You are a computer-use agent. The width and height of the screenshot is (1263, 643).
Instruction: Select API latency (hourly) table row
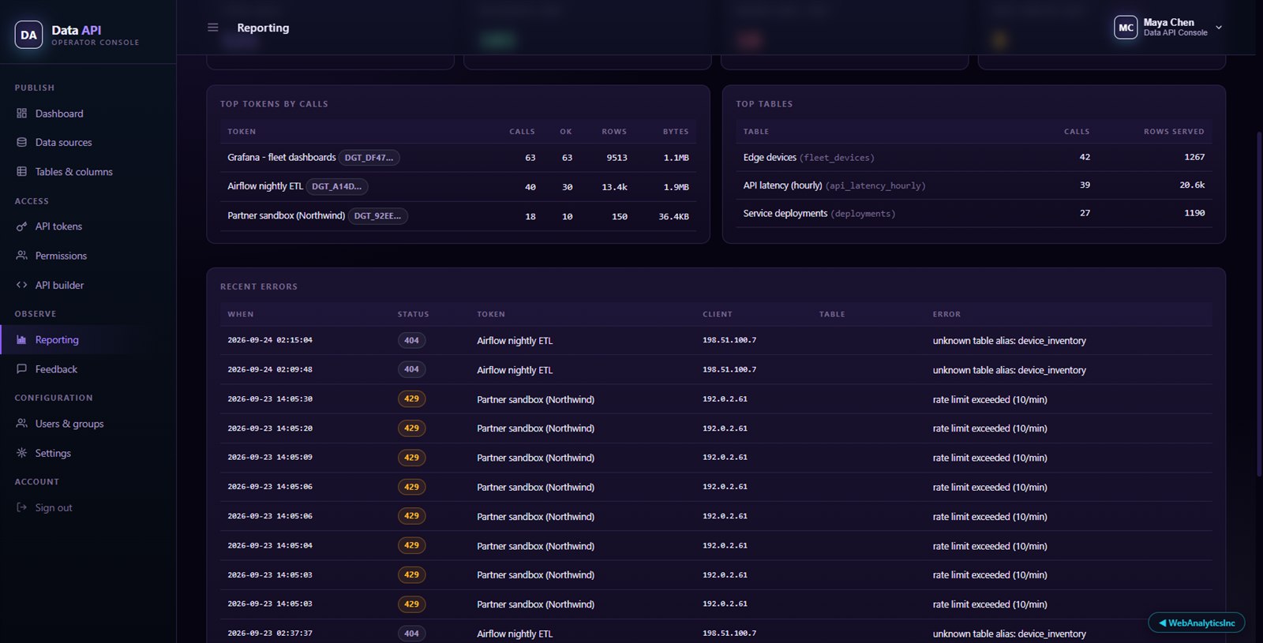tap(974, 185)
